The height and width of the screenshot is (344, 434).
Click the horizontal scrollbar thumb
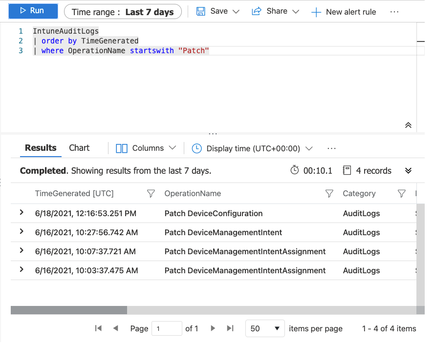(x=69, y=310)
